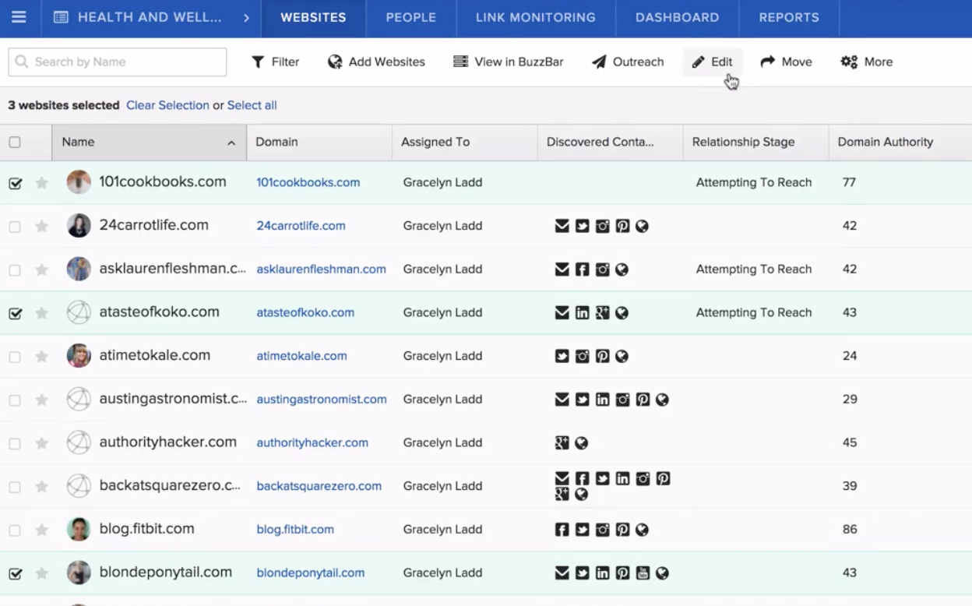The image size is (972, 606).
Task: Click the Facebook icon for asklaurenfleshman
Action: point(582,270)
